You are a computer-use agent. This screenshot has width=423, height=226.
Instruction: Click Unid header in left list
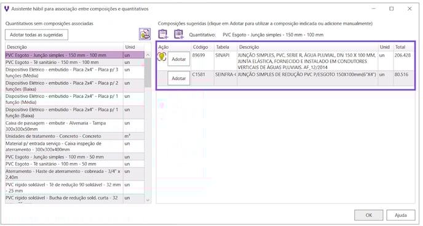[x=134, y=47]
